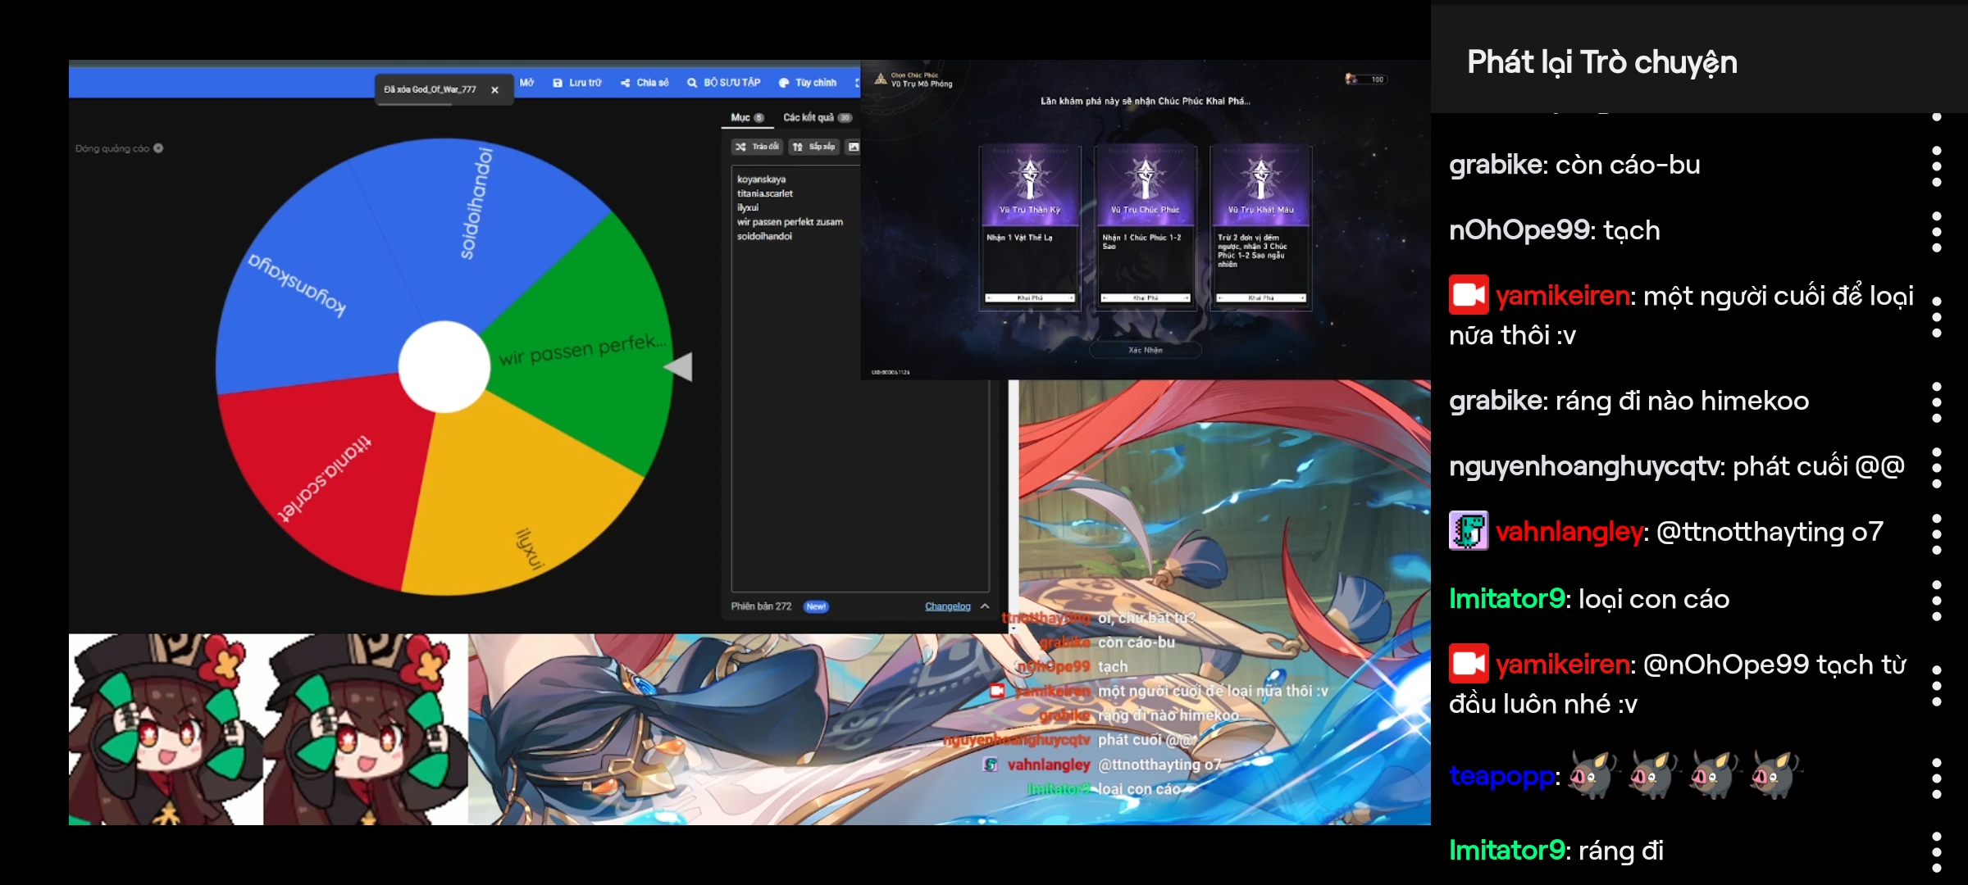
Task: Switch to the Các kết quả tab
Action: tap(818, 118)
